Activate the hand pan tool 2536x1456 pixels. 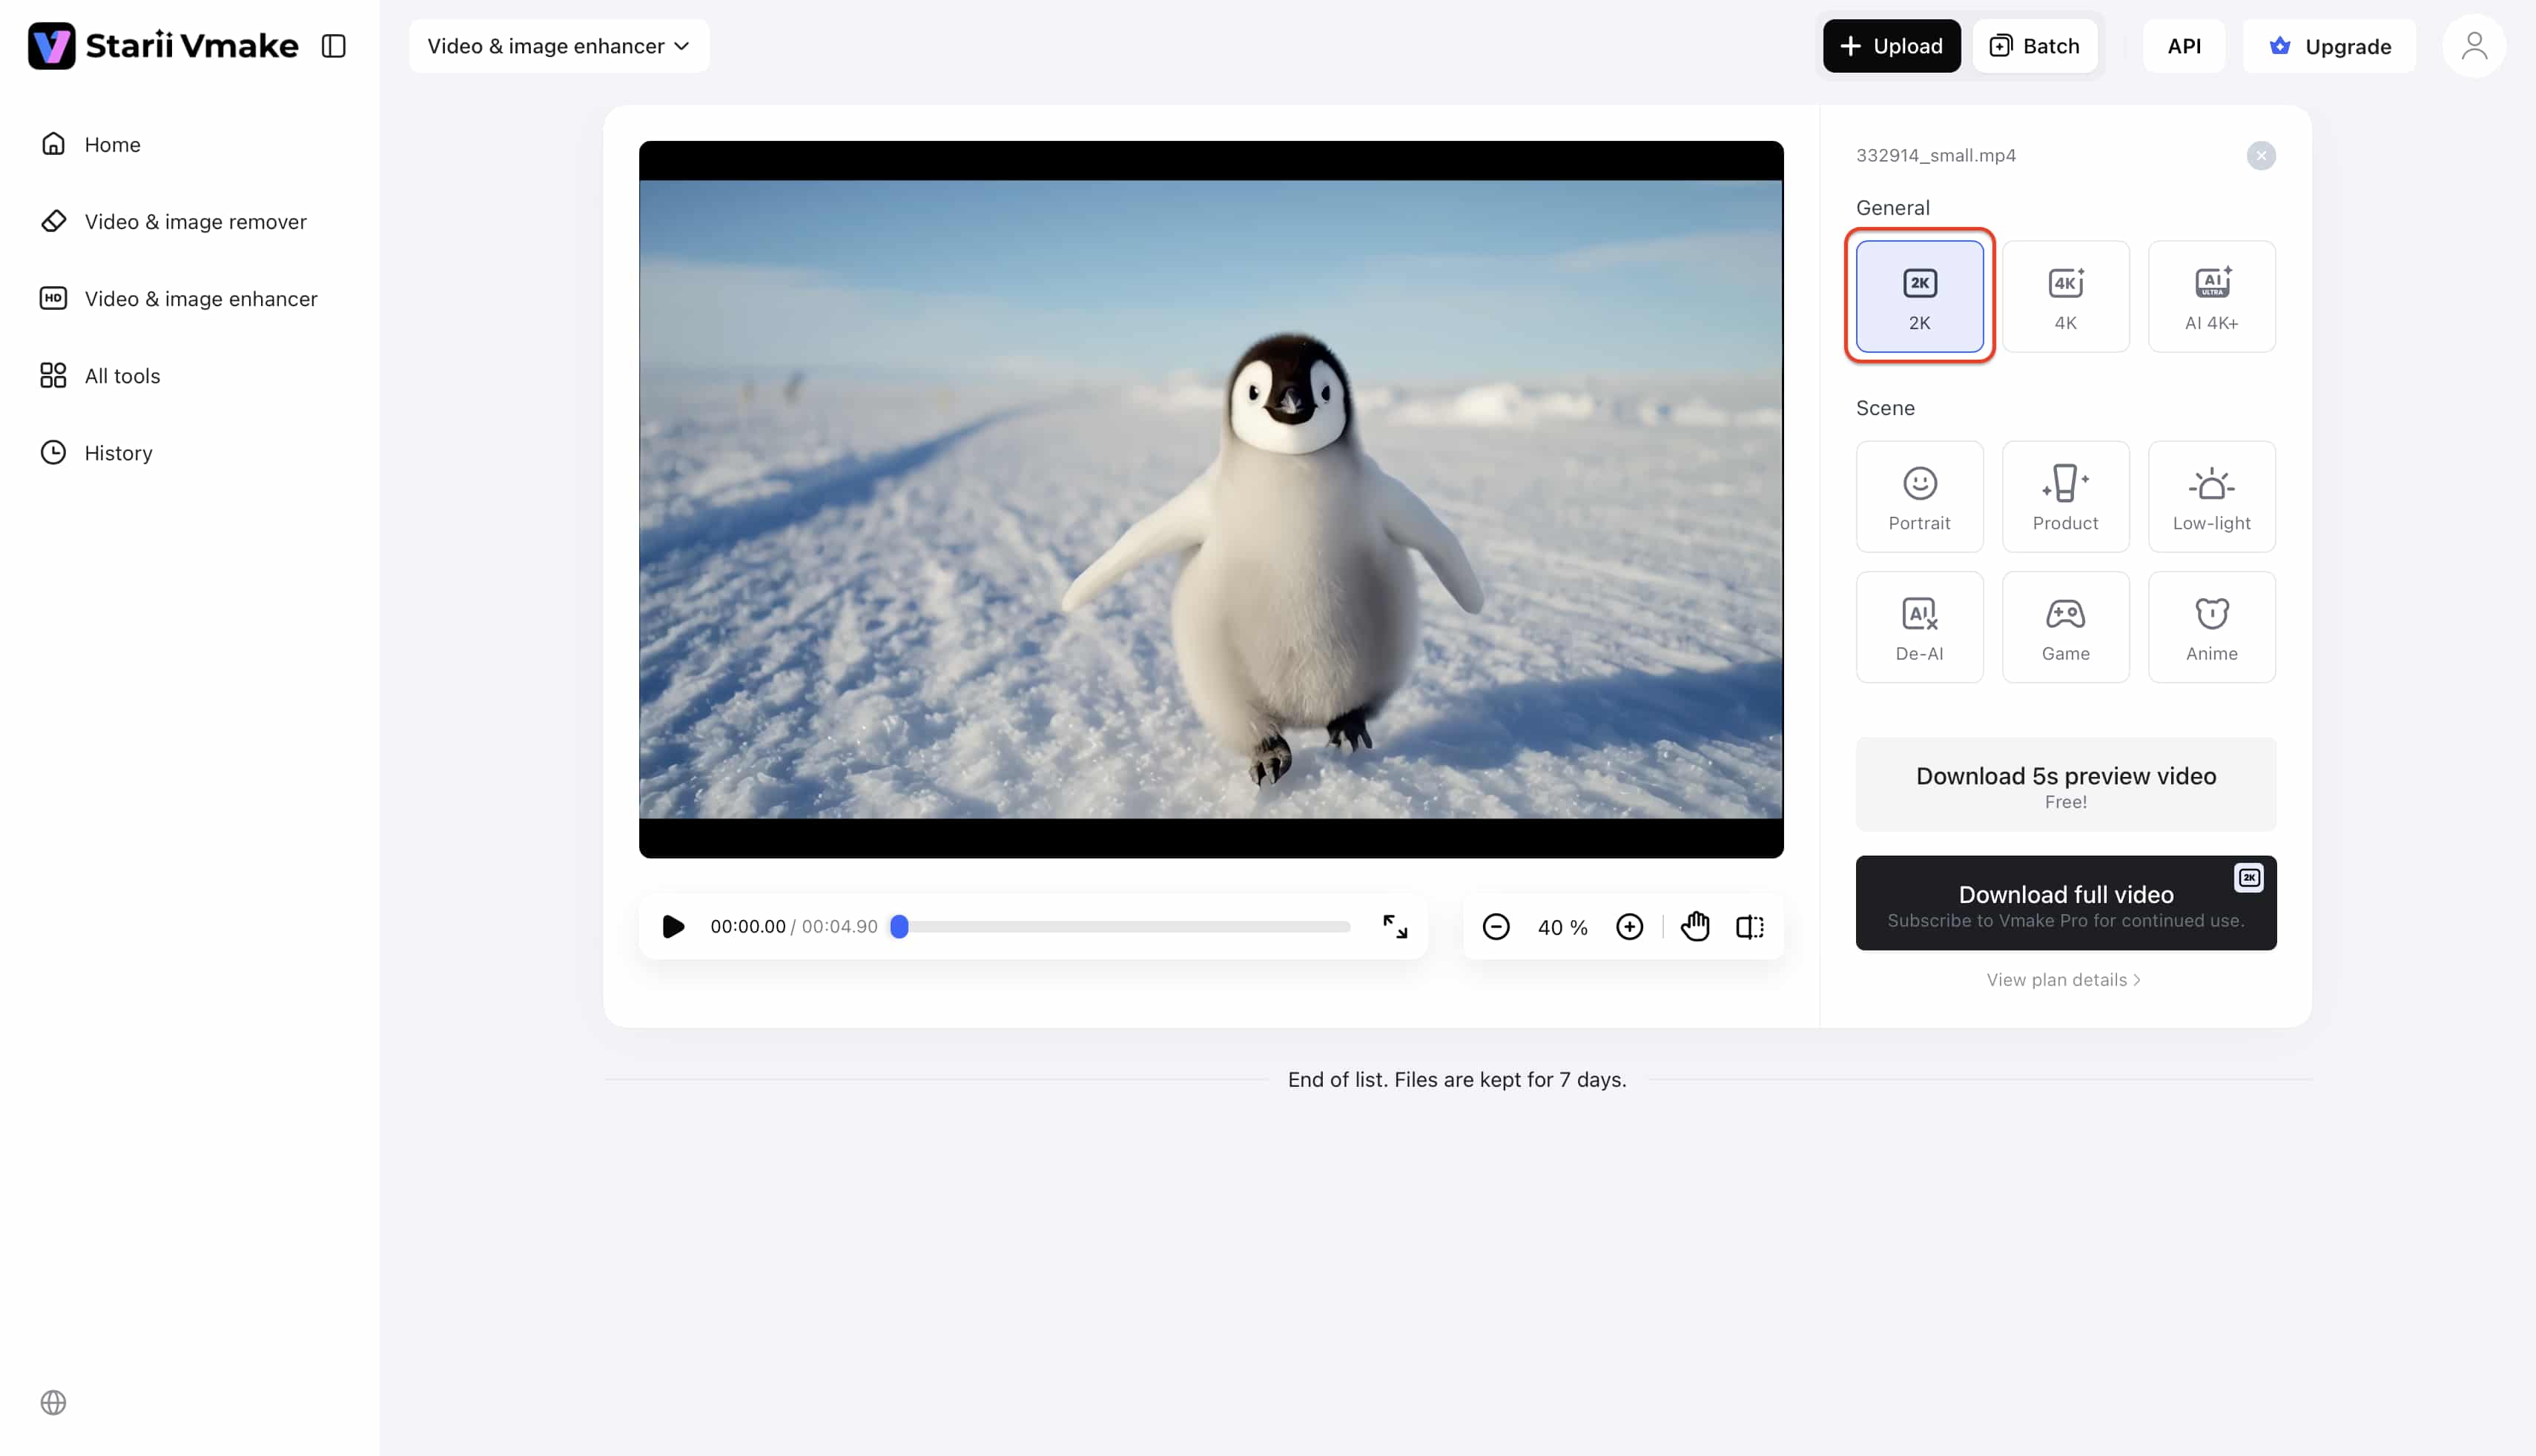(1695, 927)
